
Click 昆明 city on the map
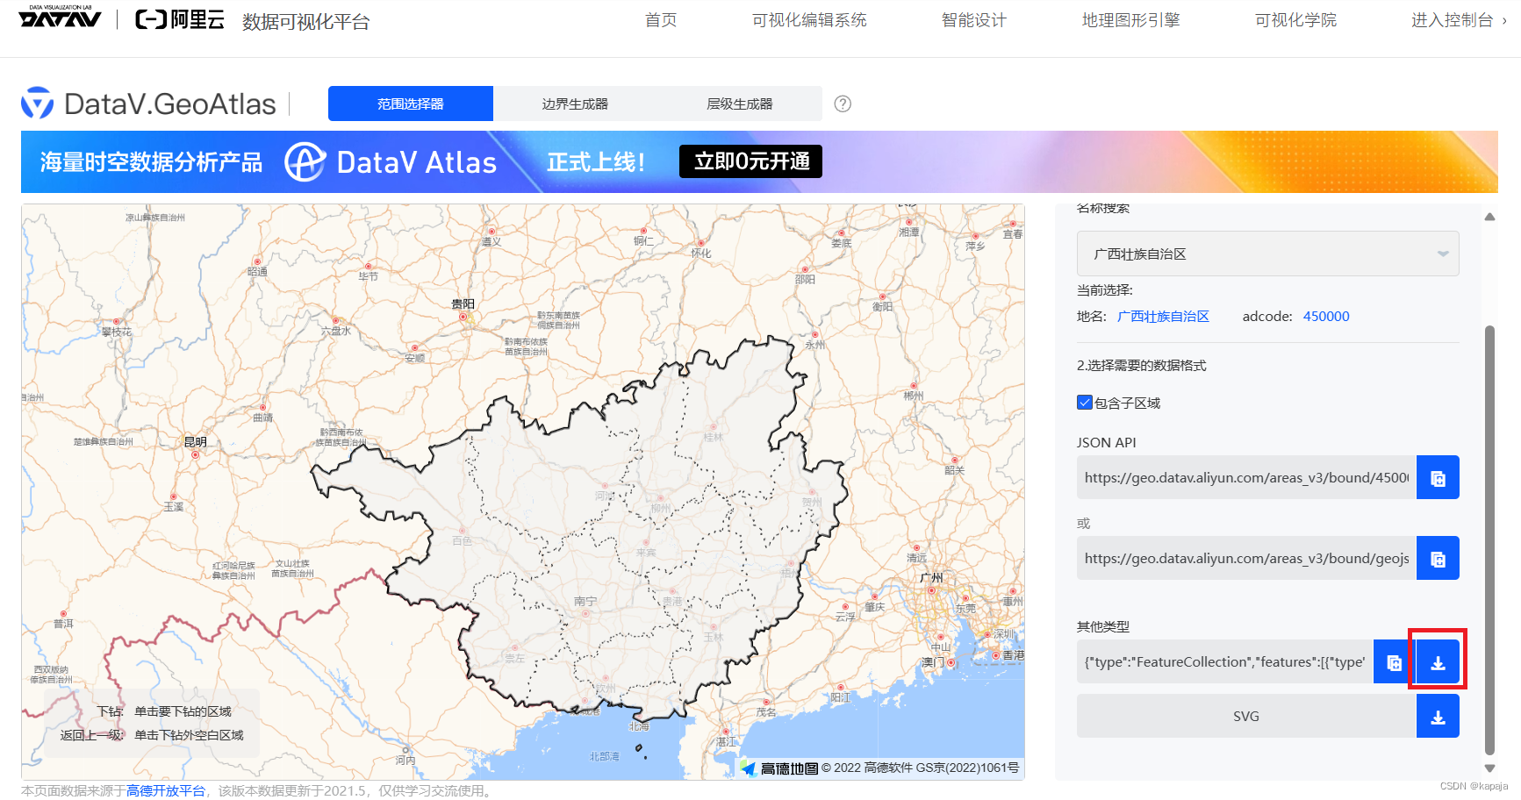[x=195, y=441]
